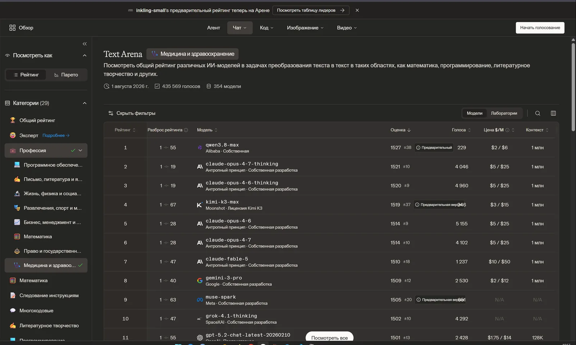Screen dimensions: 576x345
Task: Click the Медицина и здравоохранение header tag
Action: pyautogui.click(x=192, y=54)
